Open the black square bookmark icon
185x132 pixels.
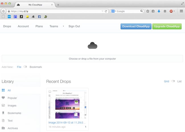[x=21, y=17]
